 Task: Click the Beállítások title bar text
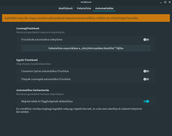(x=86, y=2)
